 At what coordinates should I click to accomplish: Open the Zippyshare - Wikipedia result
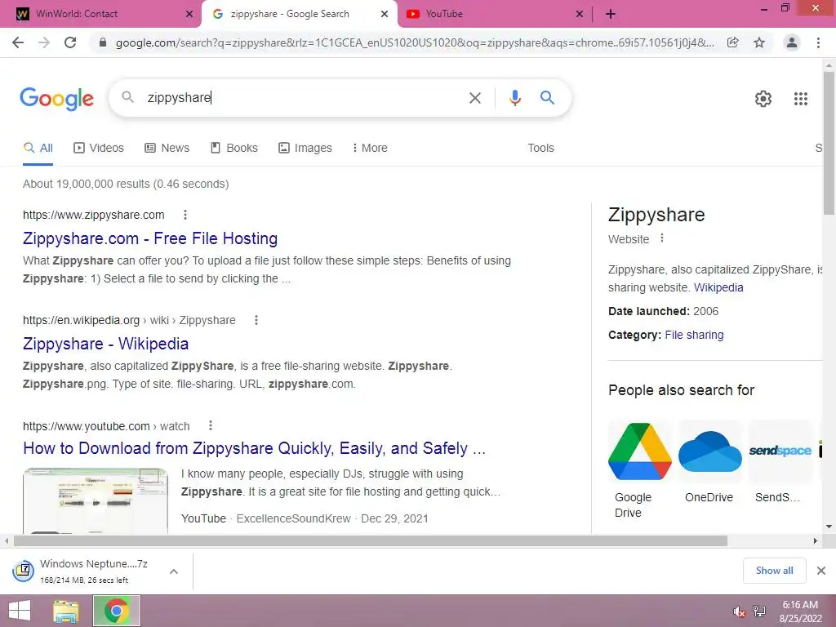(x=105, y=344)
